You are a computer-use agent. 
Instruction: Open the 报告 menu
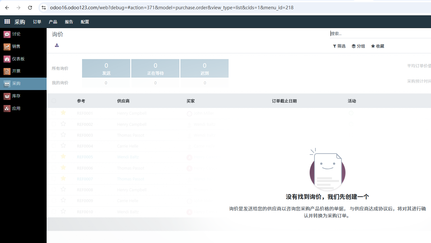click(69, 22)
